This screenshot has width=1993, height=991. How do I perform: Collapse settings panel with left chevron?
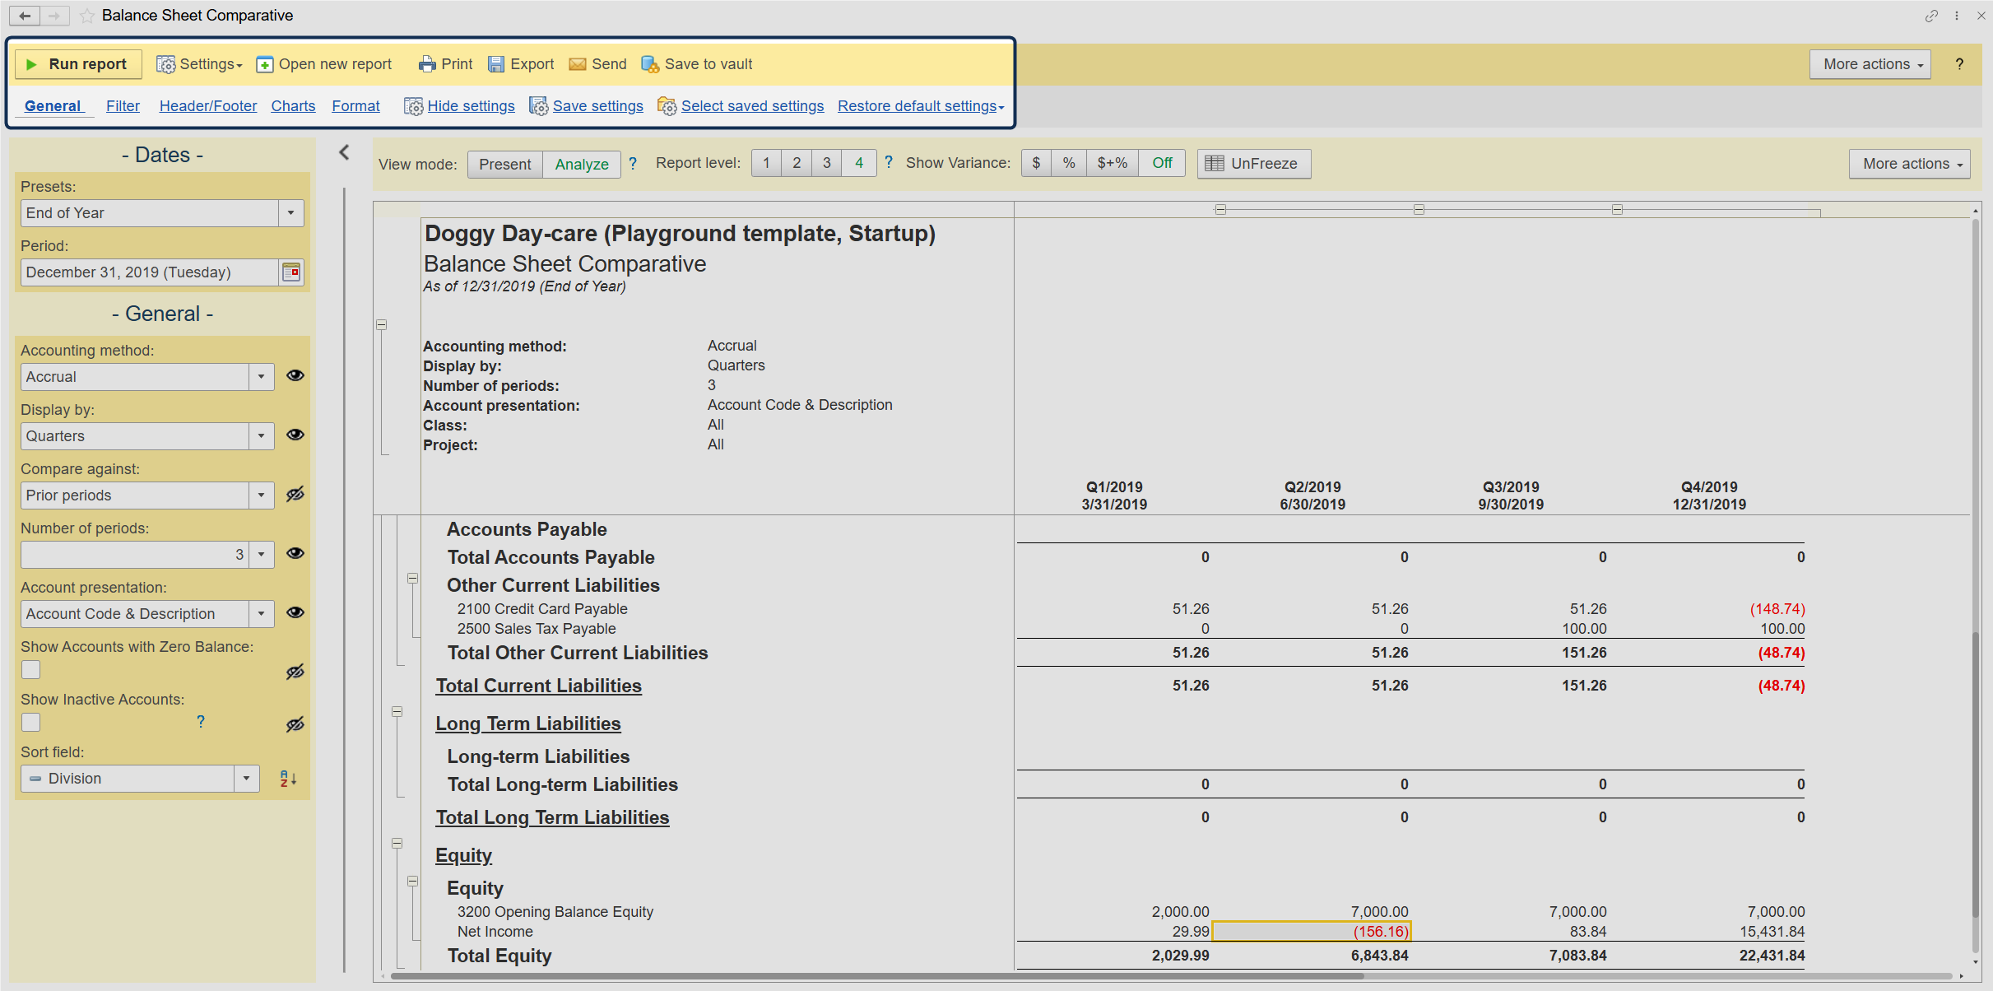click(x=345, y=152)
